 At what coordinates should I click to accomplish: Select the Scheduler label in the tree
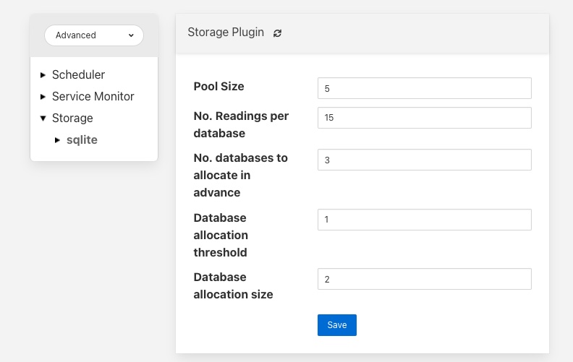click(x=78, y=74)
